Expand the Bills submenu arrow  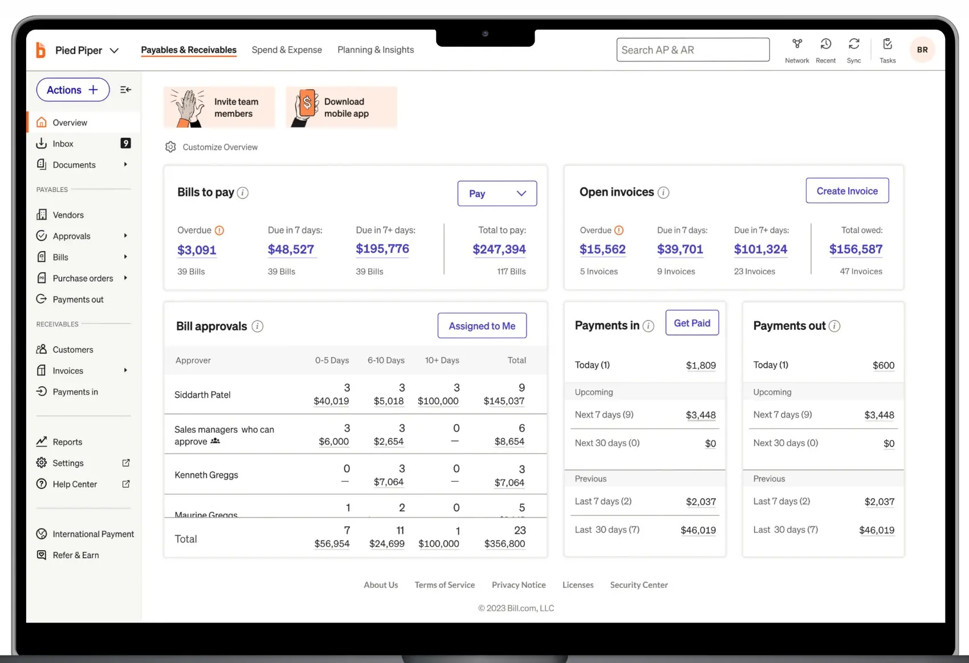(125, 257)
